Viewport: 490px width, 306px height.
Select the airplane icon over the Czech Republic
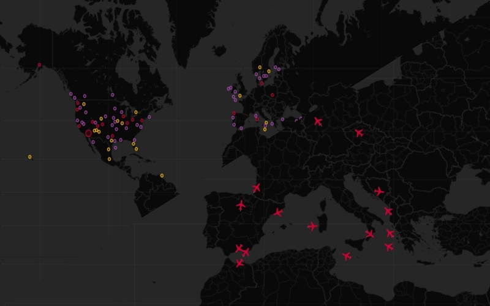(x=359, y=133)
